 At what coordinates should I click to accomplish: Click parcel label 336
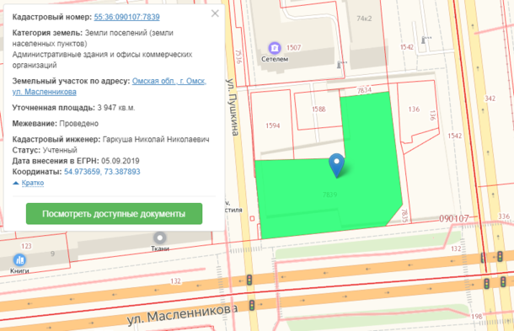[504, 216]
